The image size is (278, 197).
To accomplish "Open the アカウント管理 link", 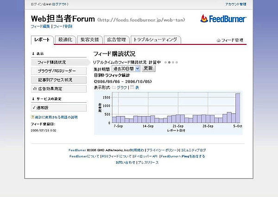I will pos(236,4).
